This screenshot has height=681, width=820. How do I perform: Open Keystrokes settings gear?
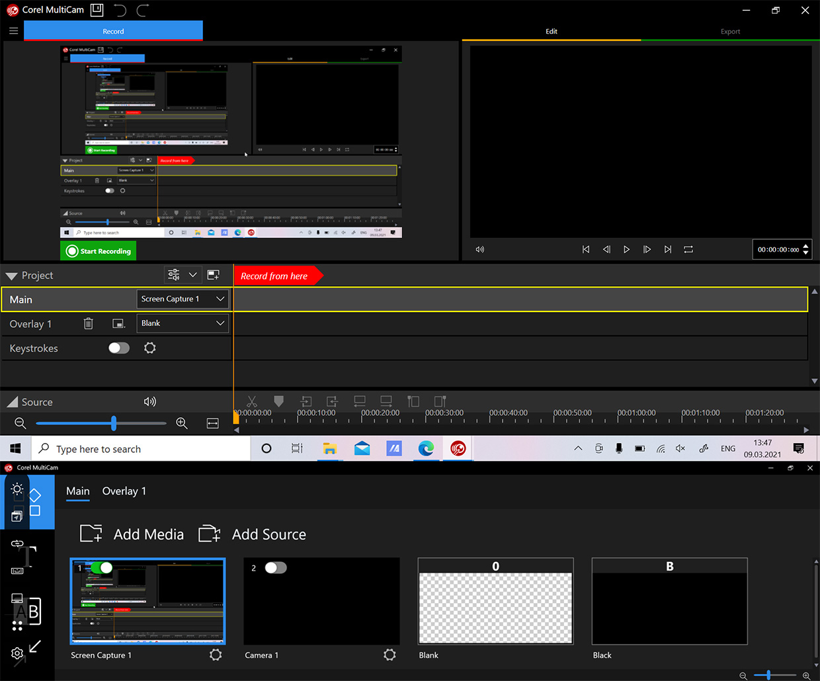click(150, 348)
